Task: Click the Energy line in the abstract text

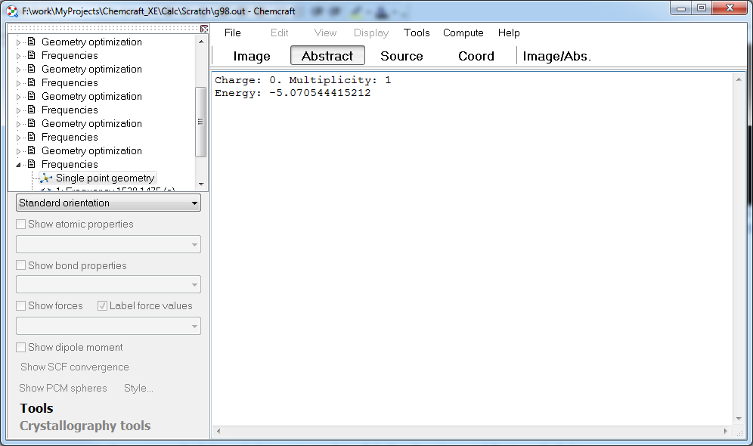Action: pyautogui.click(x=293, y=93)
